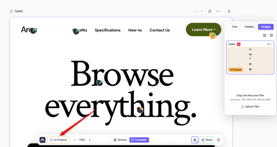
Task: Click the Specifications nav link
Action: coord(108,30)
